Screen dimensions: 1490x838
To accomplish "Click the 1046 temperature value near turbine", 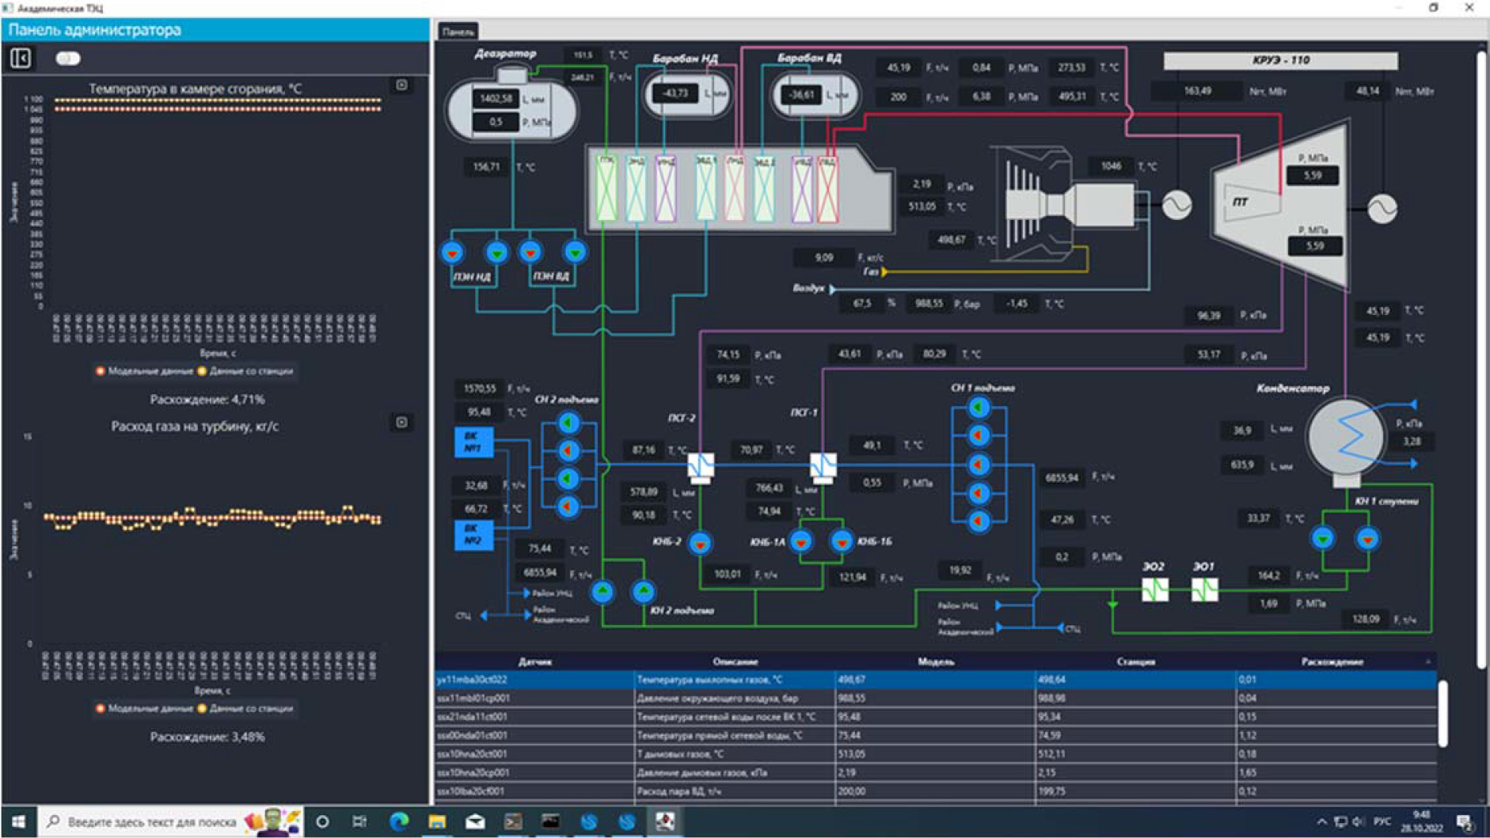I will [x=1111, y=166].
